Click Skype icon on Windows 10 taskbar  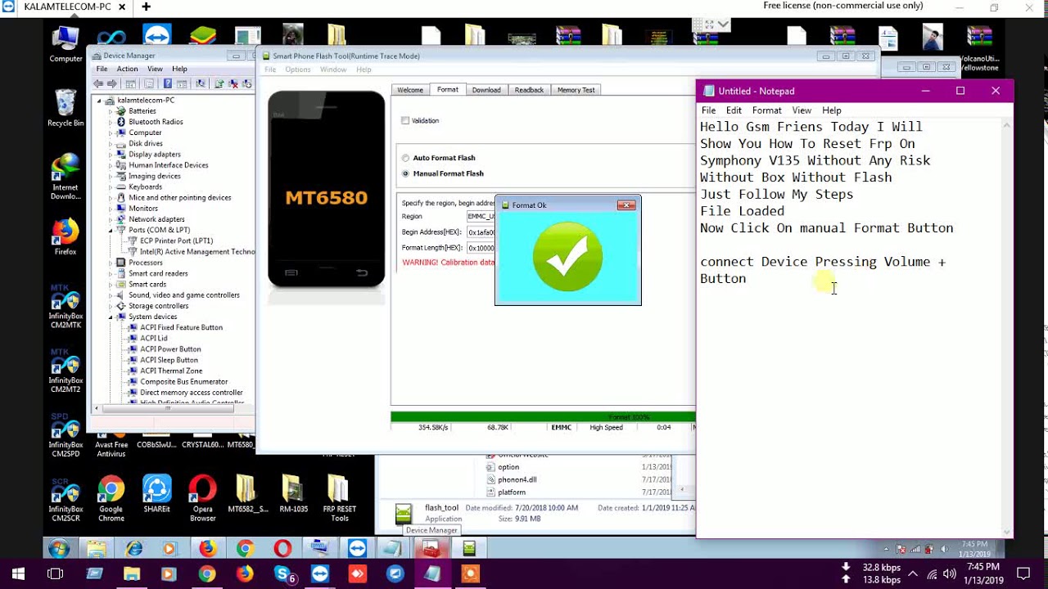point(284,574)
